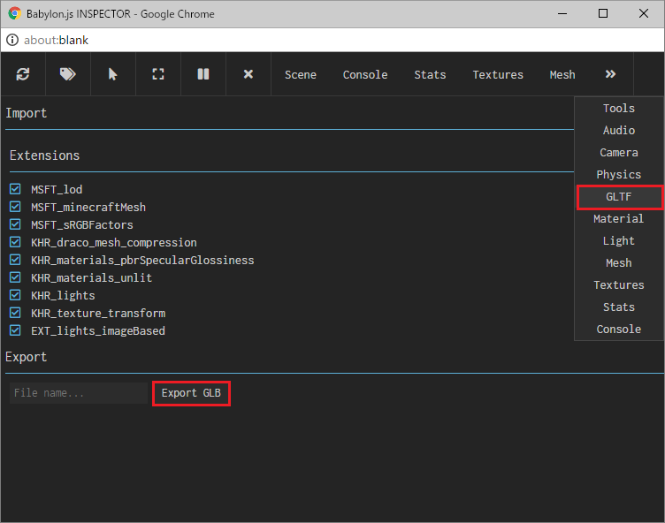Image resolution: width=665 pixels, height=523 pixels.
Task: Toggle the MSFT_minecraftMesh checkbox
Action: tap(15, 207)
